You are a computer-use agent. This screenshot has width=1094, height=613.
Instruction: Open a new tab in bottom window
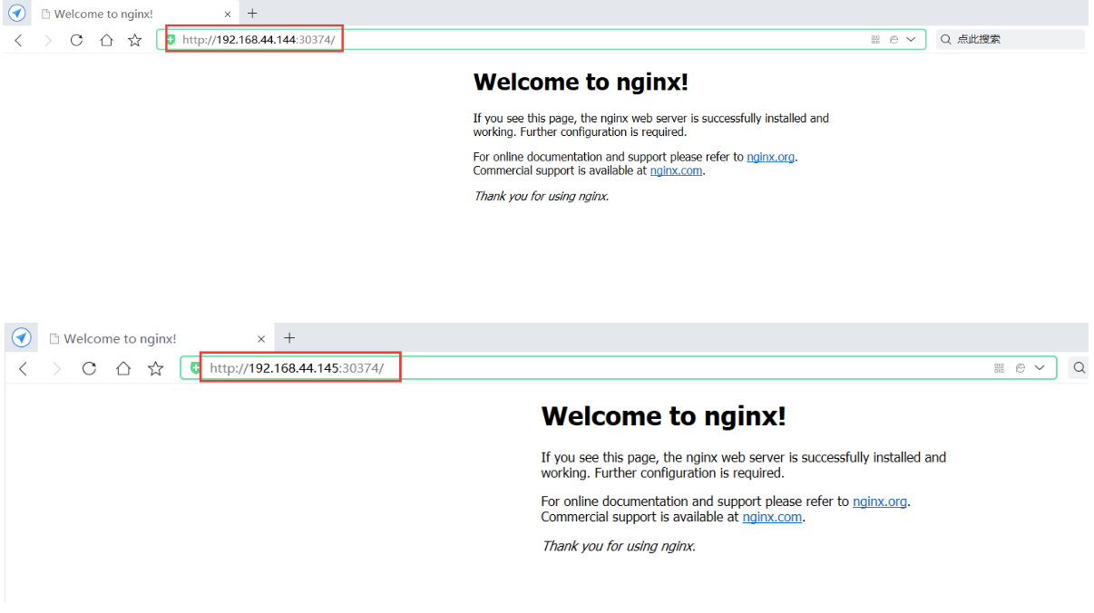click(x=289, y=337)
